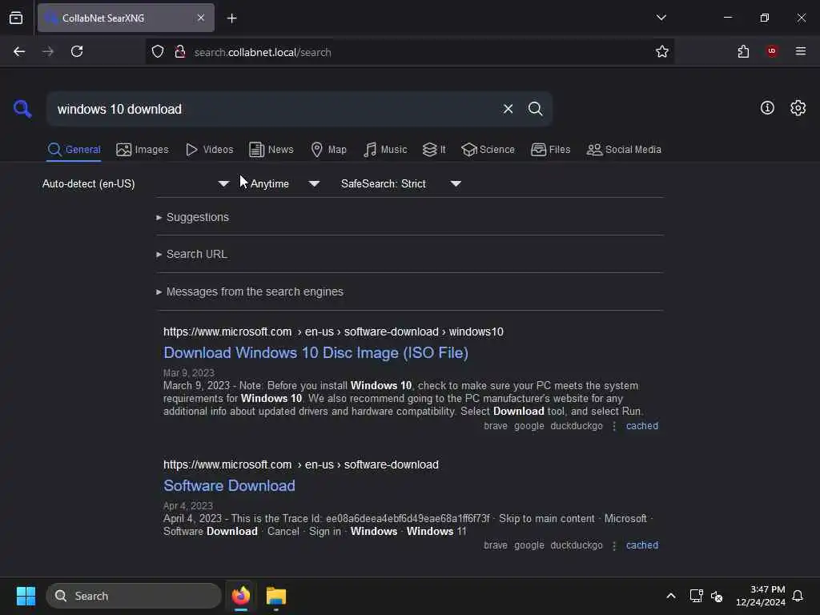The image size is (820, 615).
Task: Open the Auto-detect language dropdown
Action: (135, 183)
